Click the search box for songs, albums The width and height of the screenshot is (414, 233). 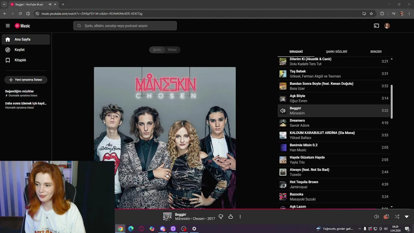[125, 26]
